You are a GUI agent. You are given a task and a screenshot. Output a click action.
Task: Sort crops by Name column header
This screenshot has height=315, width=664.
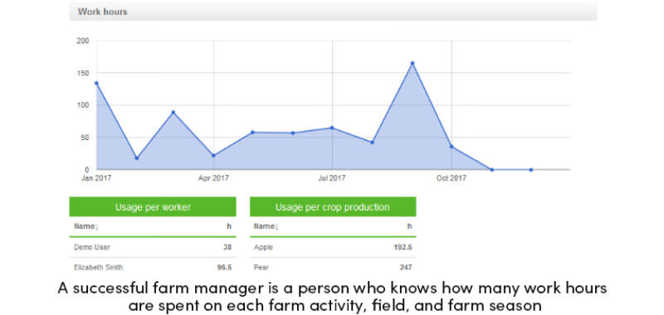point(266,226)
